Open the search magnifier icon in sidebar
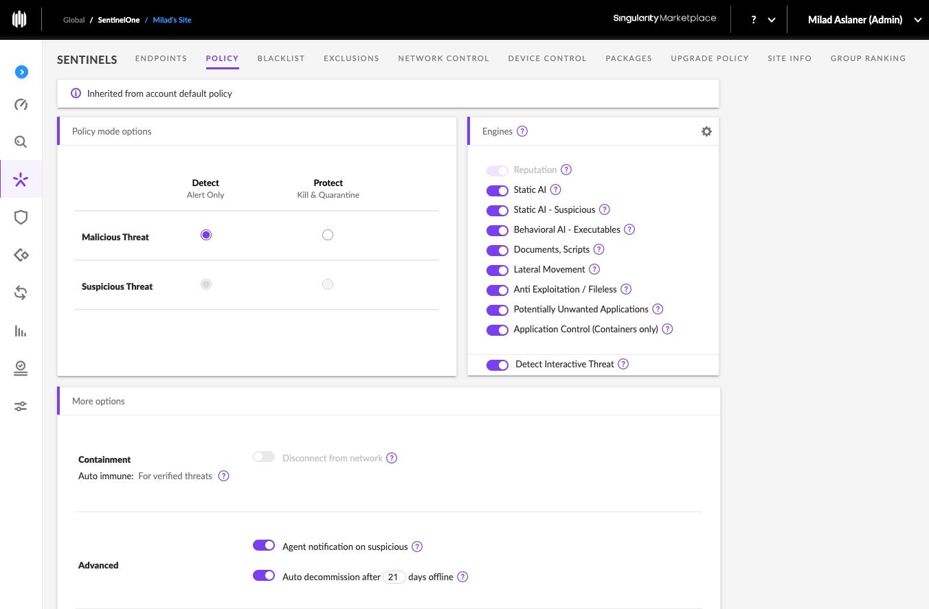Image resolution: width=929 pixels, height=609 pixels. coord(21,142)
